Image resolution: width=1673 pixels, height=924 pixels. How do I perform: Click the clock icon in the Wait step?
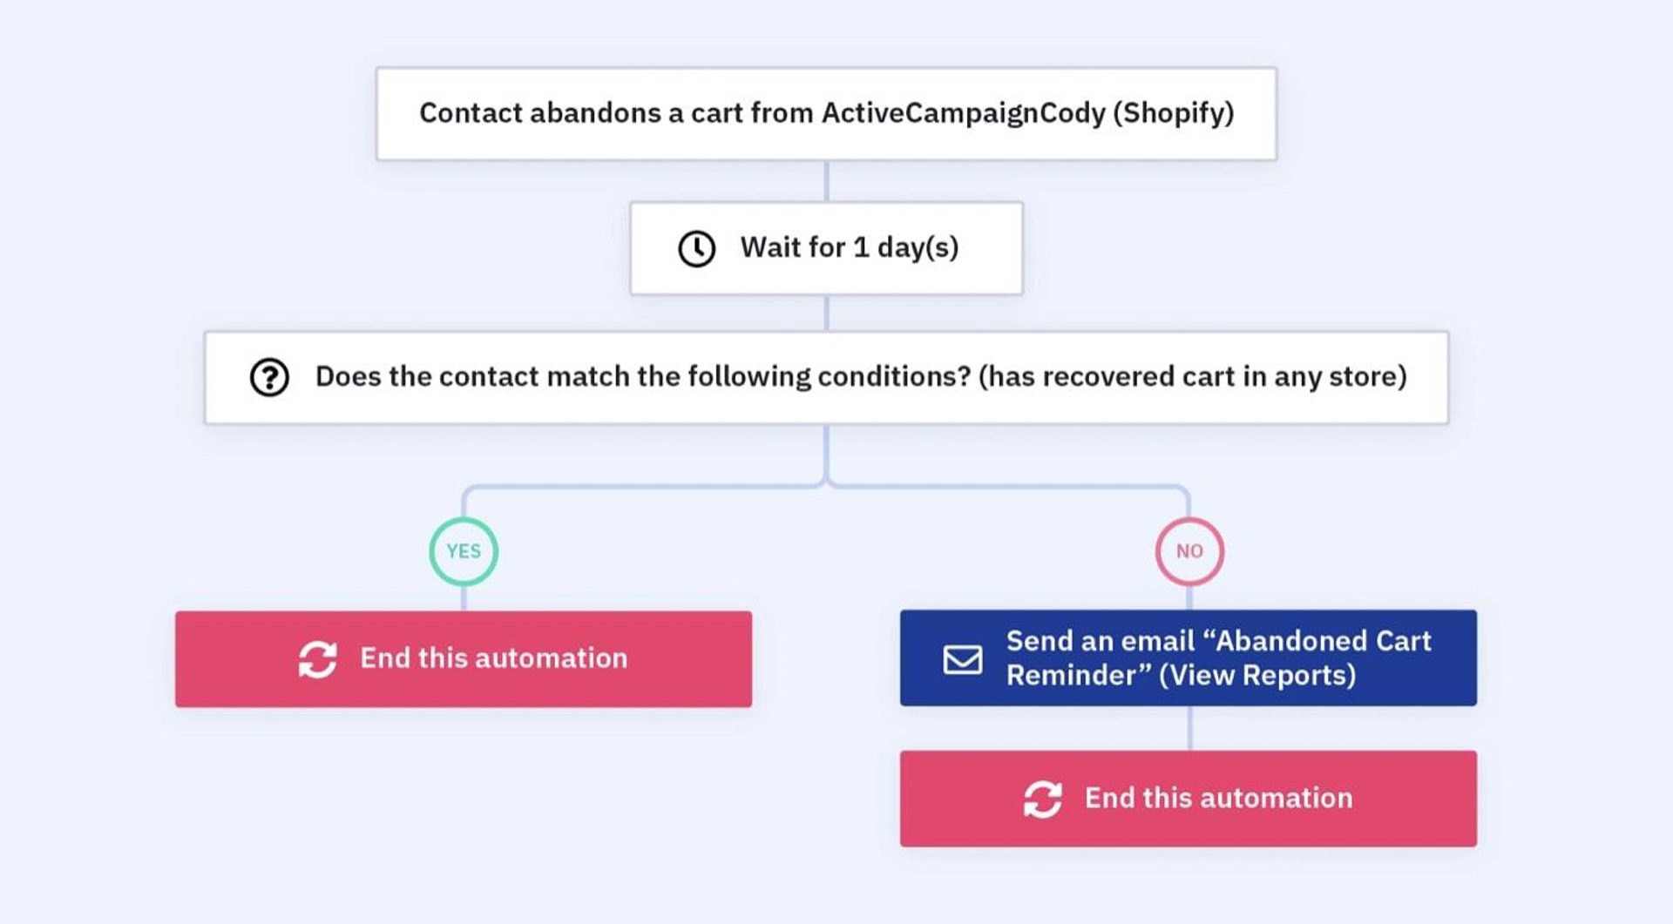pos(696,248)
